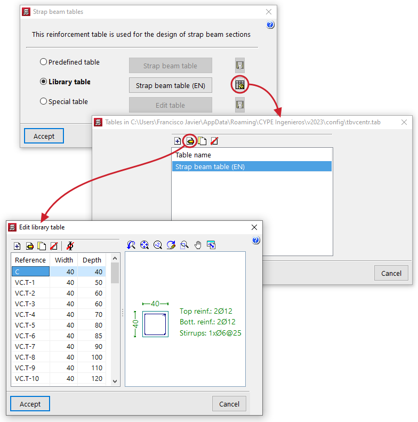Delete selected row in Edit library table
This screenshot has width=418, height=422.
point(53,246)
